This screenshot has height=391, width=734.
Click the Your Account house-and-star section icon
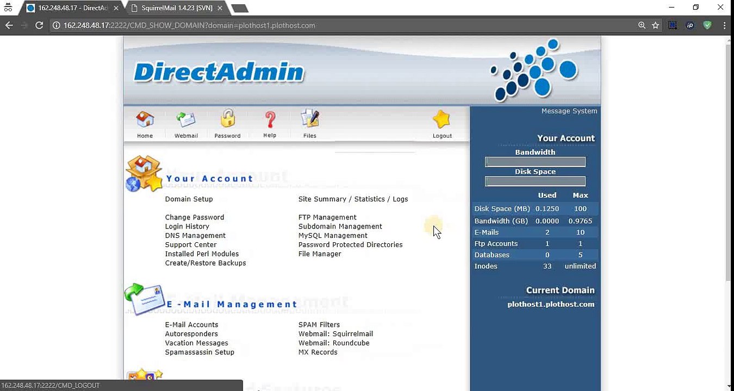(x=144, y=174)
